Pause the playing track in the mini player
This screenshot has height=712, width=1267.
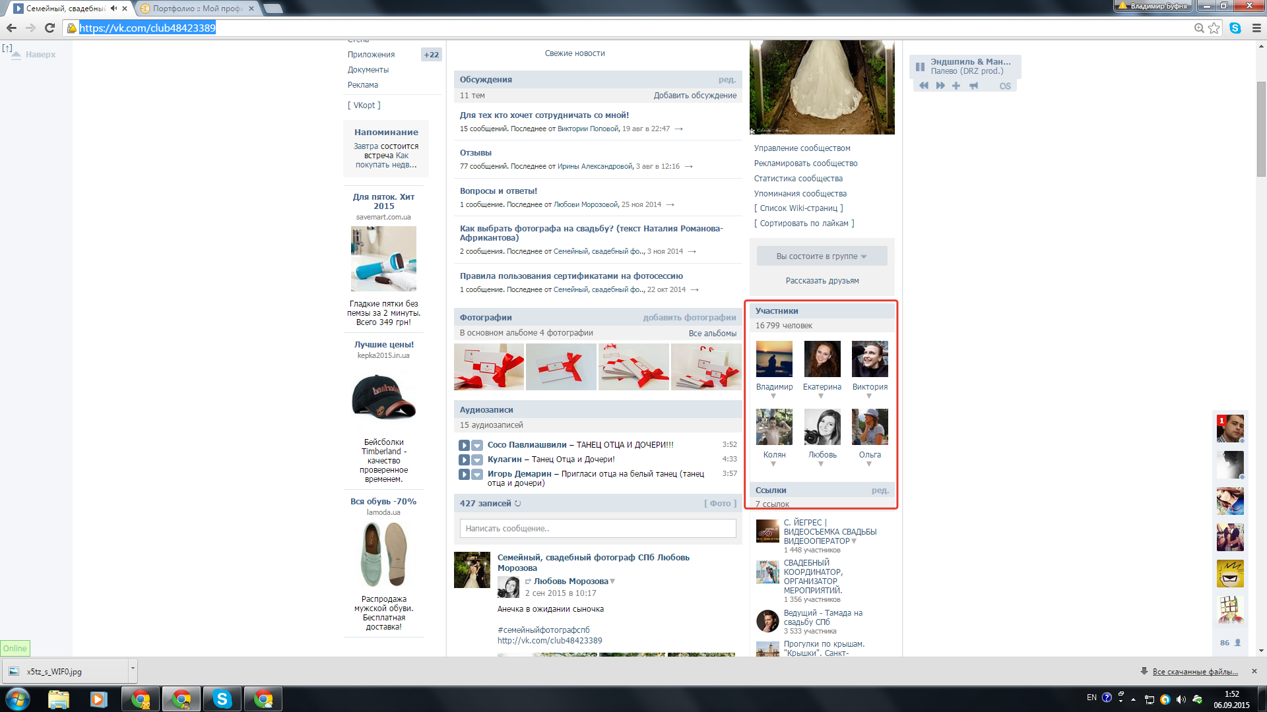920,67
